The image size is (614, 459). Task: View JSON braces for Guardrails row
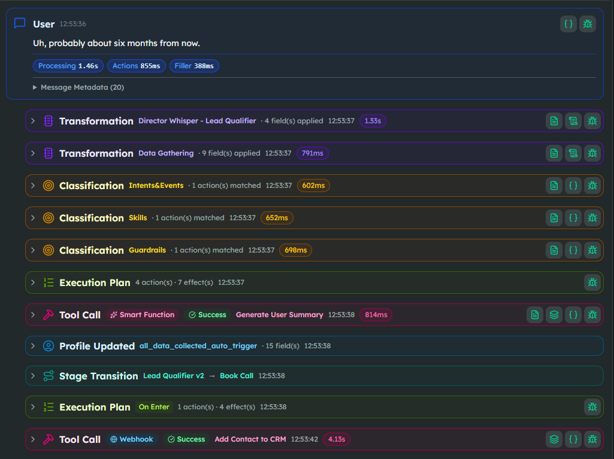573,250
